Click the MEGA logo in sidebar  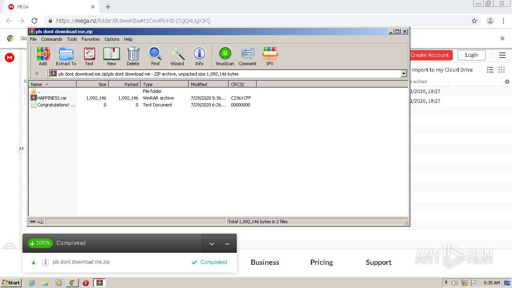10,58
